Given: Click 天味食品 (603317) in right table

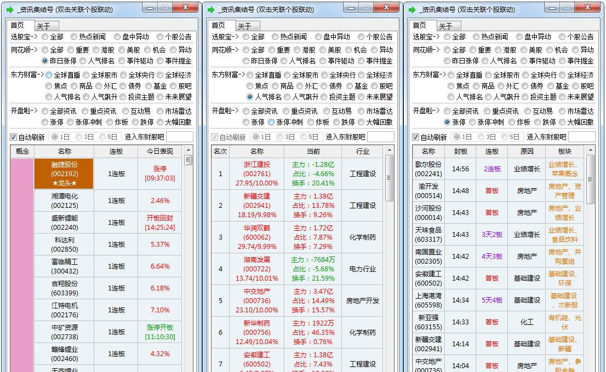Looking at the screenshot, I should coord(428,235).
